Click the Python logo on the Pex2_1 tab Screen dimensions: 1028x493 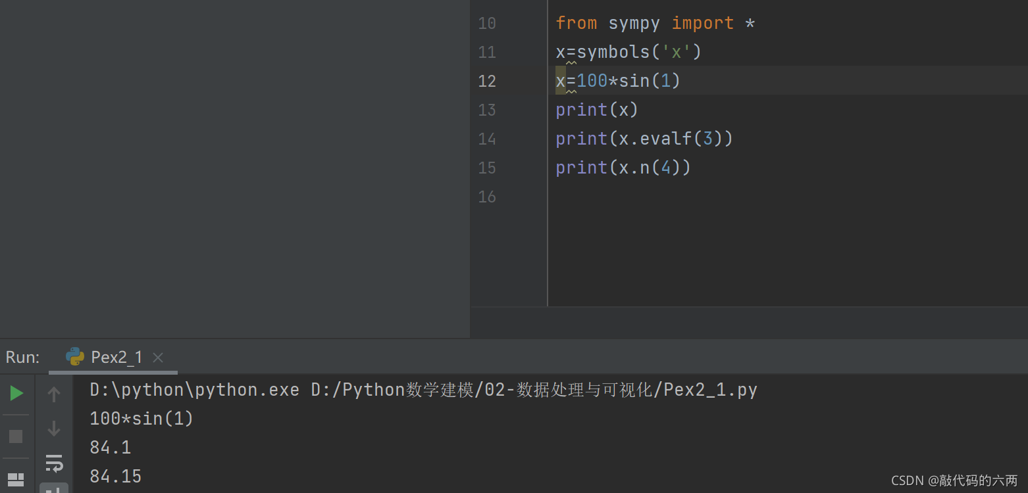coord(74,357)
